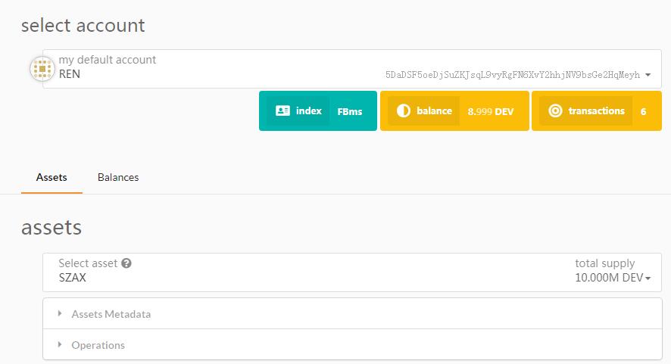Viewport: 671px width, 364px height.
Task: Click the 8.999 DEV balance value
Action: pos(491,111)
